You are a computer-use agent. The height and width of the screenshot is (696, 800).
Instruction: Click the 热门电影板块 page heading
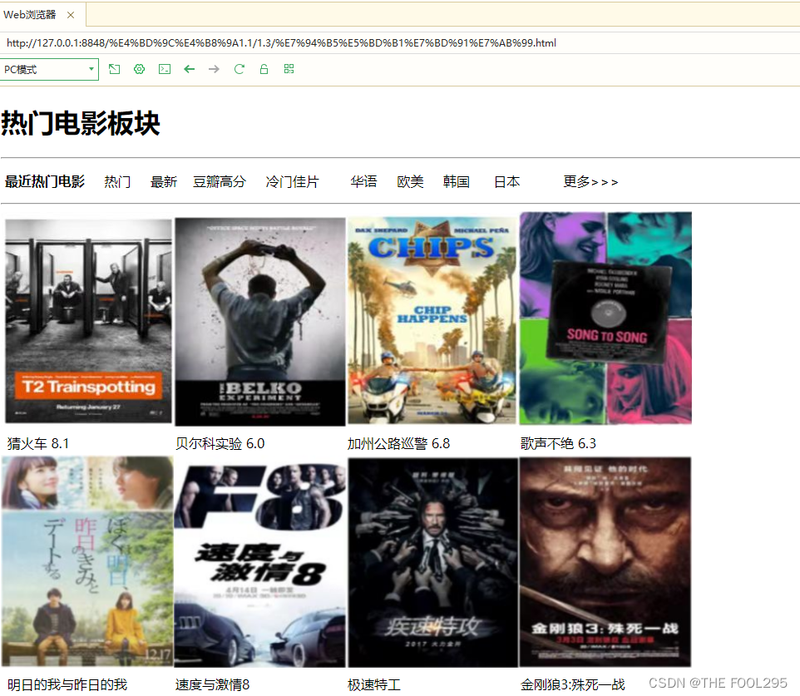[81, 123]
